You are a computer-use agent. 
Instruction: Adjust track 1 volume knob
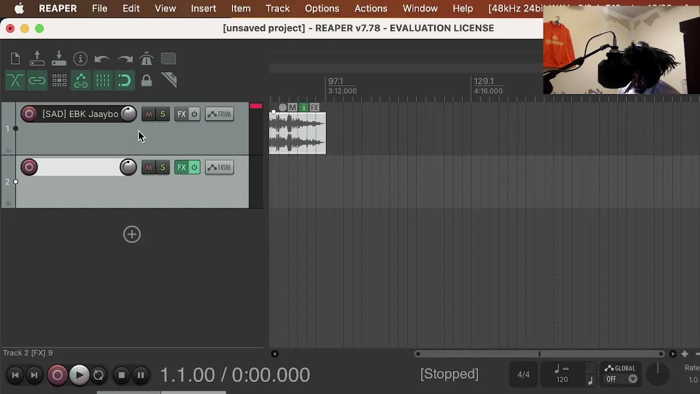pyautogui.click(x=129, y=114)
